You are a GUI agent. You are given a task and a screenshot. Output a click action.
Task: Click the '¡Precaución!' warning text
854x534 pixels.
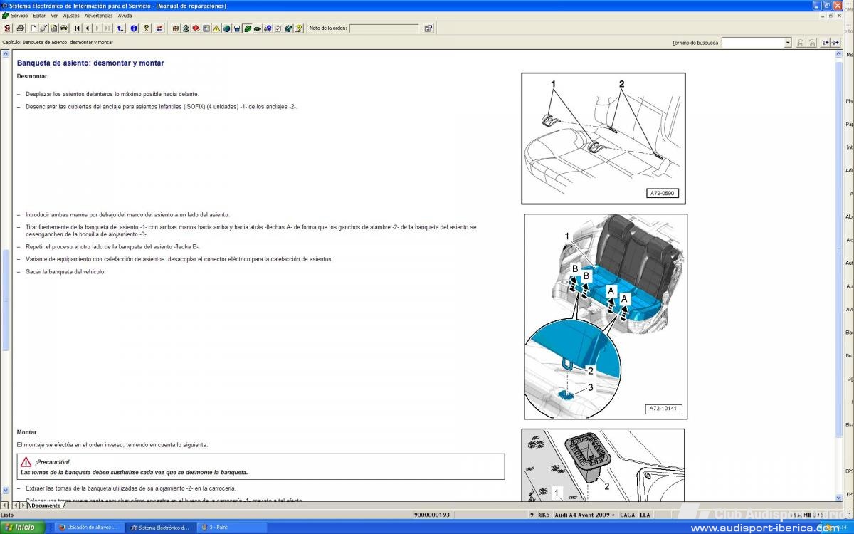[x=52, y=462]
